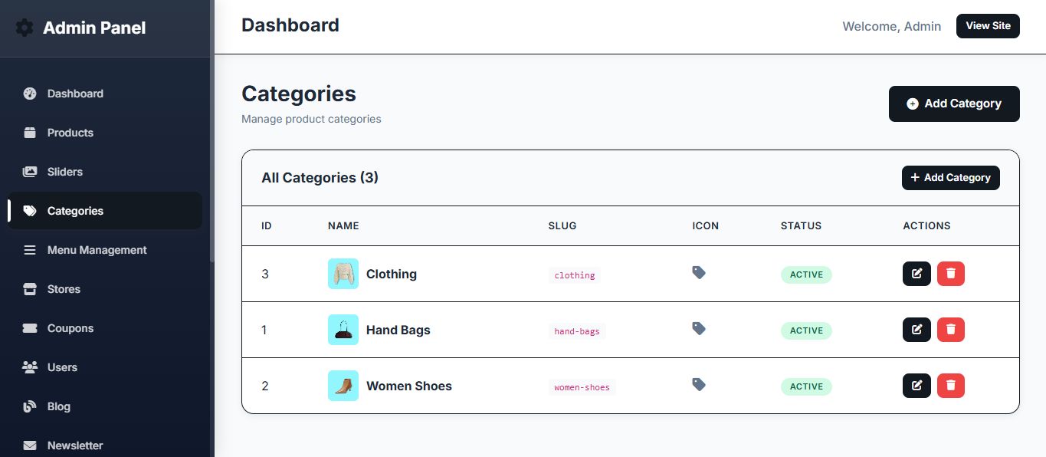The height and width of the screenshot is (457, 1046).
Task: Open Coupons from the sidebar
Action: click(x=70, y=328)
